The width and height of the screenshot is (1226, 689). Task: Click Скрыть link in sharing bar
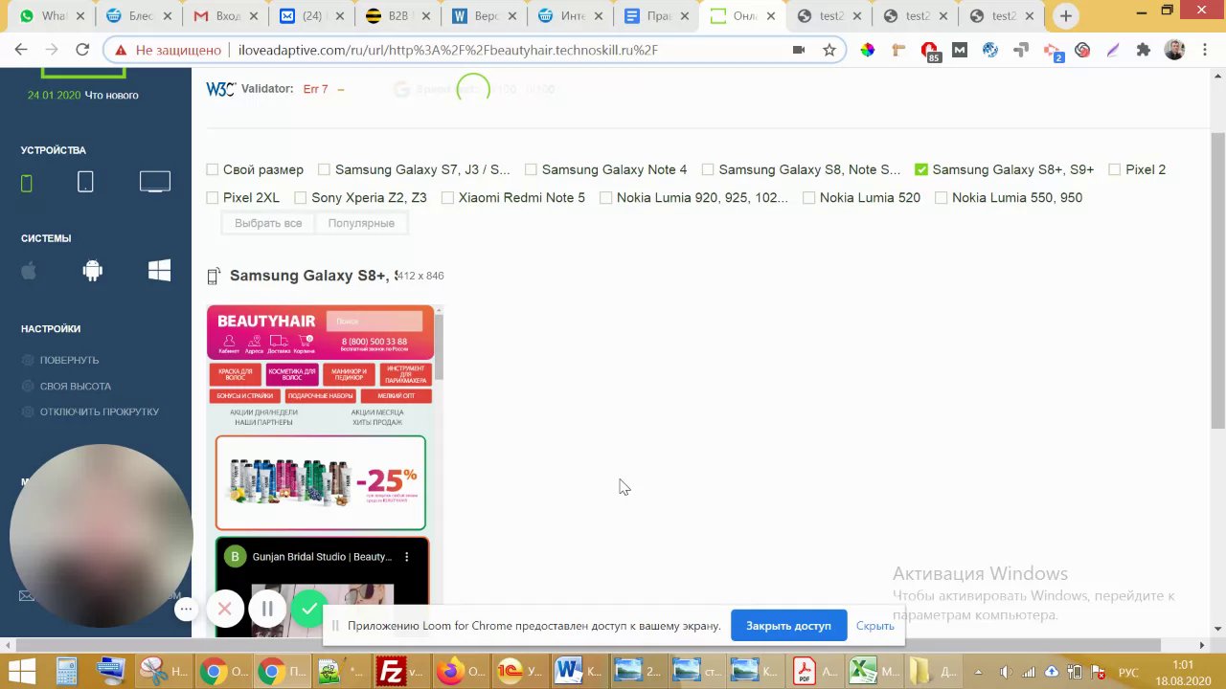(875, 626)
